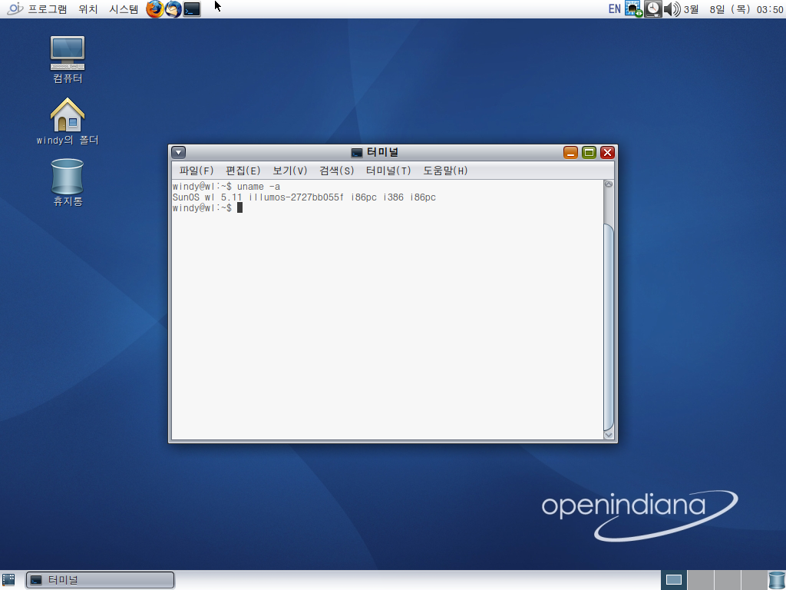Open the 도움말(H) menu
This screenshot has width=786, height=590.
pos(446,171)
